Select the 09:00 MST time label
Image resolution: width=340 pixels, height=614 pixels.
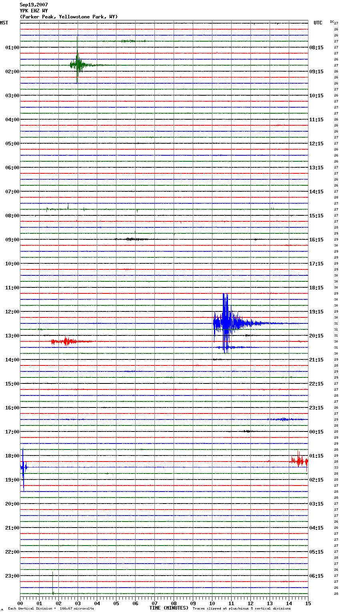point(12,240)
